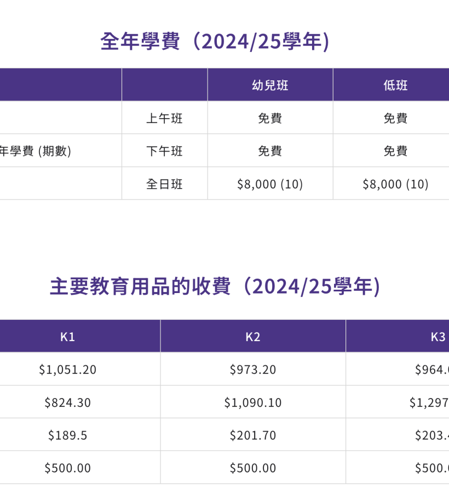Click the $500.00 cell under K2

pyautogui.click(x=253, y=468)
